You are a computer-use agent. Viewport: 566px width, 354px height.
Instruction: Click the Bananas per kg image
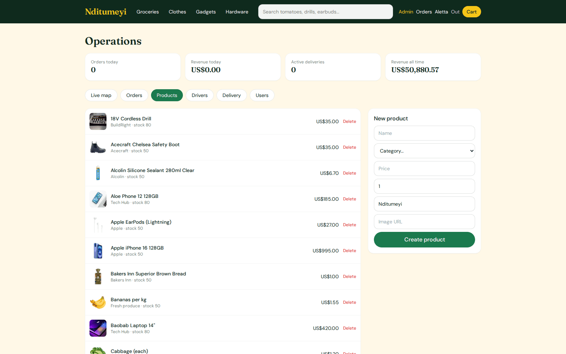click(x=98, y=302)
